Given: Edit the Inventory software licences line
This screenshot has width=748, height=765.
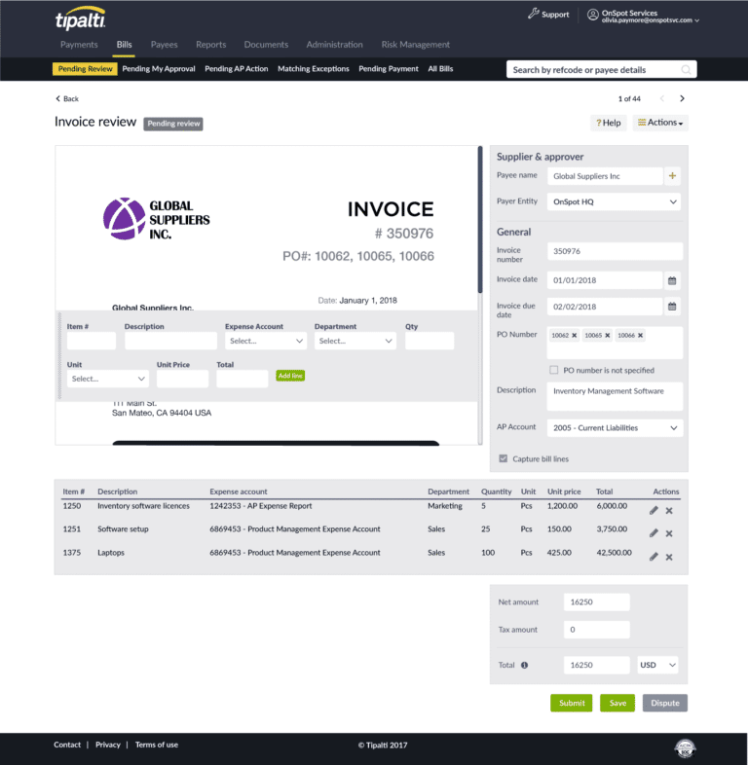Looking at the screenshot, I should [x=654, y=510].
